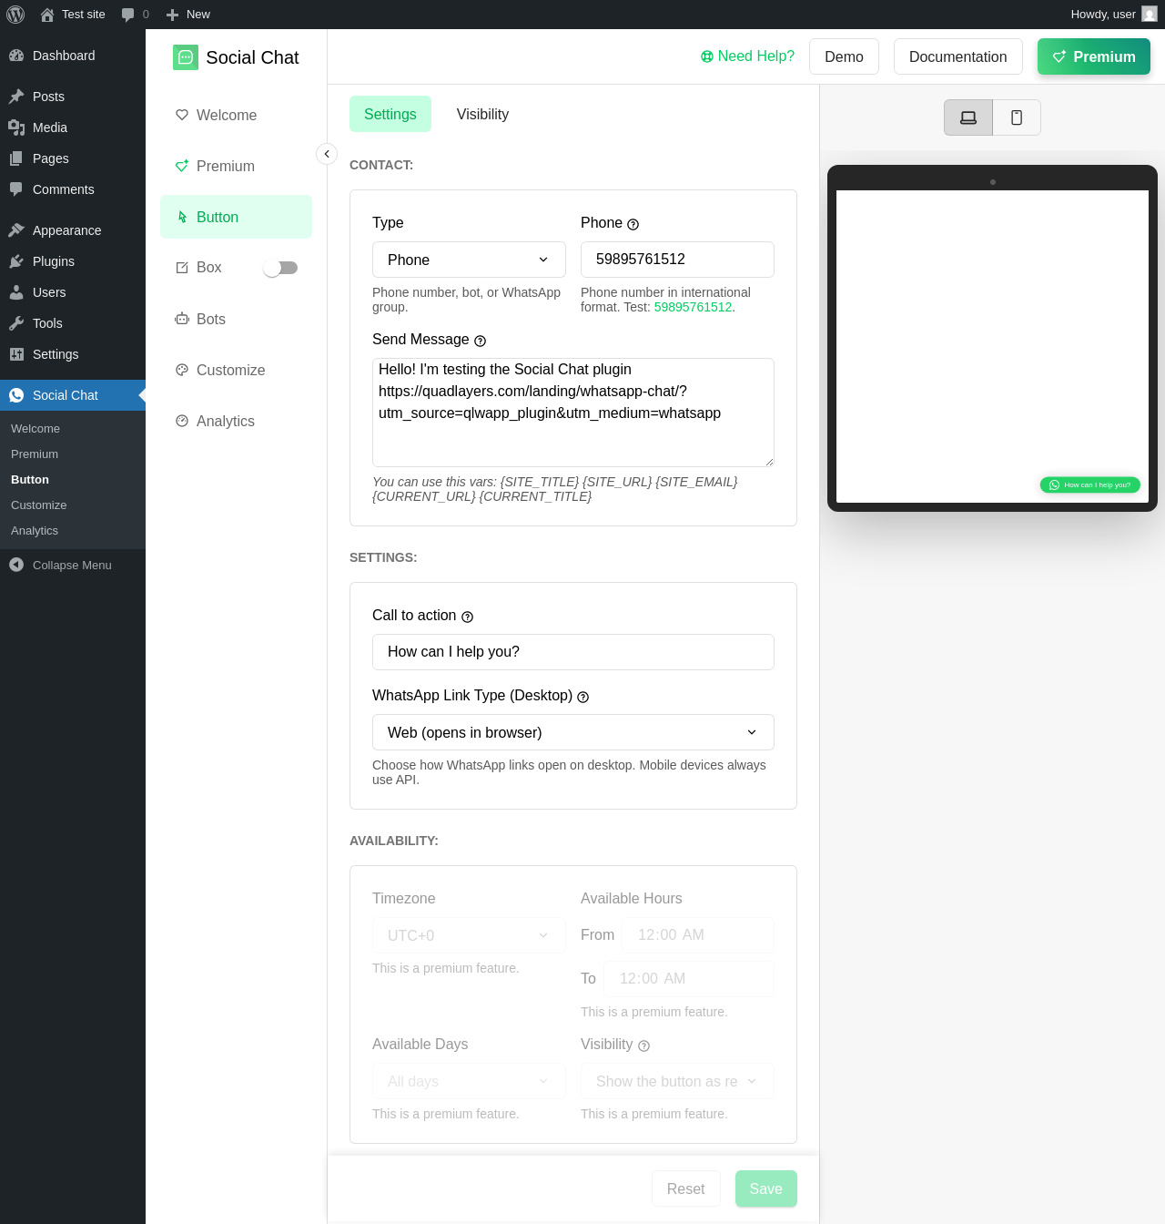
Task: Click the WhatsApp preview button 'How can I help you?'
Action: (x=1090, y=484)
